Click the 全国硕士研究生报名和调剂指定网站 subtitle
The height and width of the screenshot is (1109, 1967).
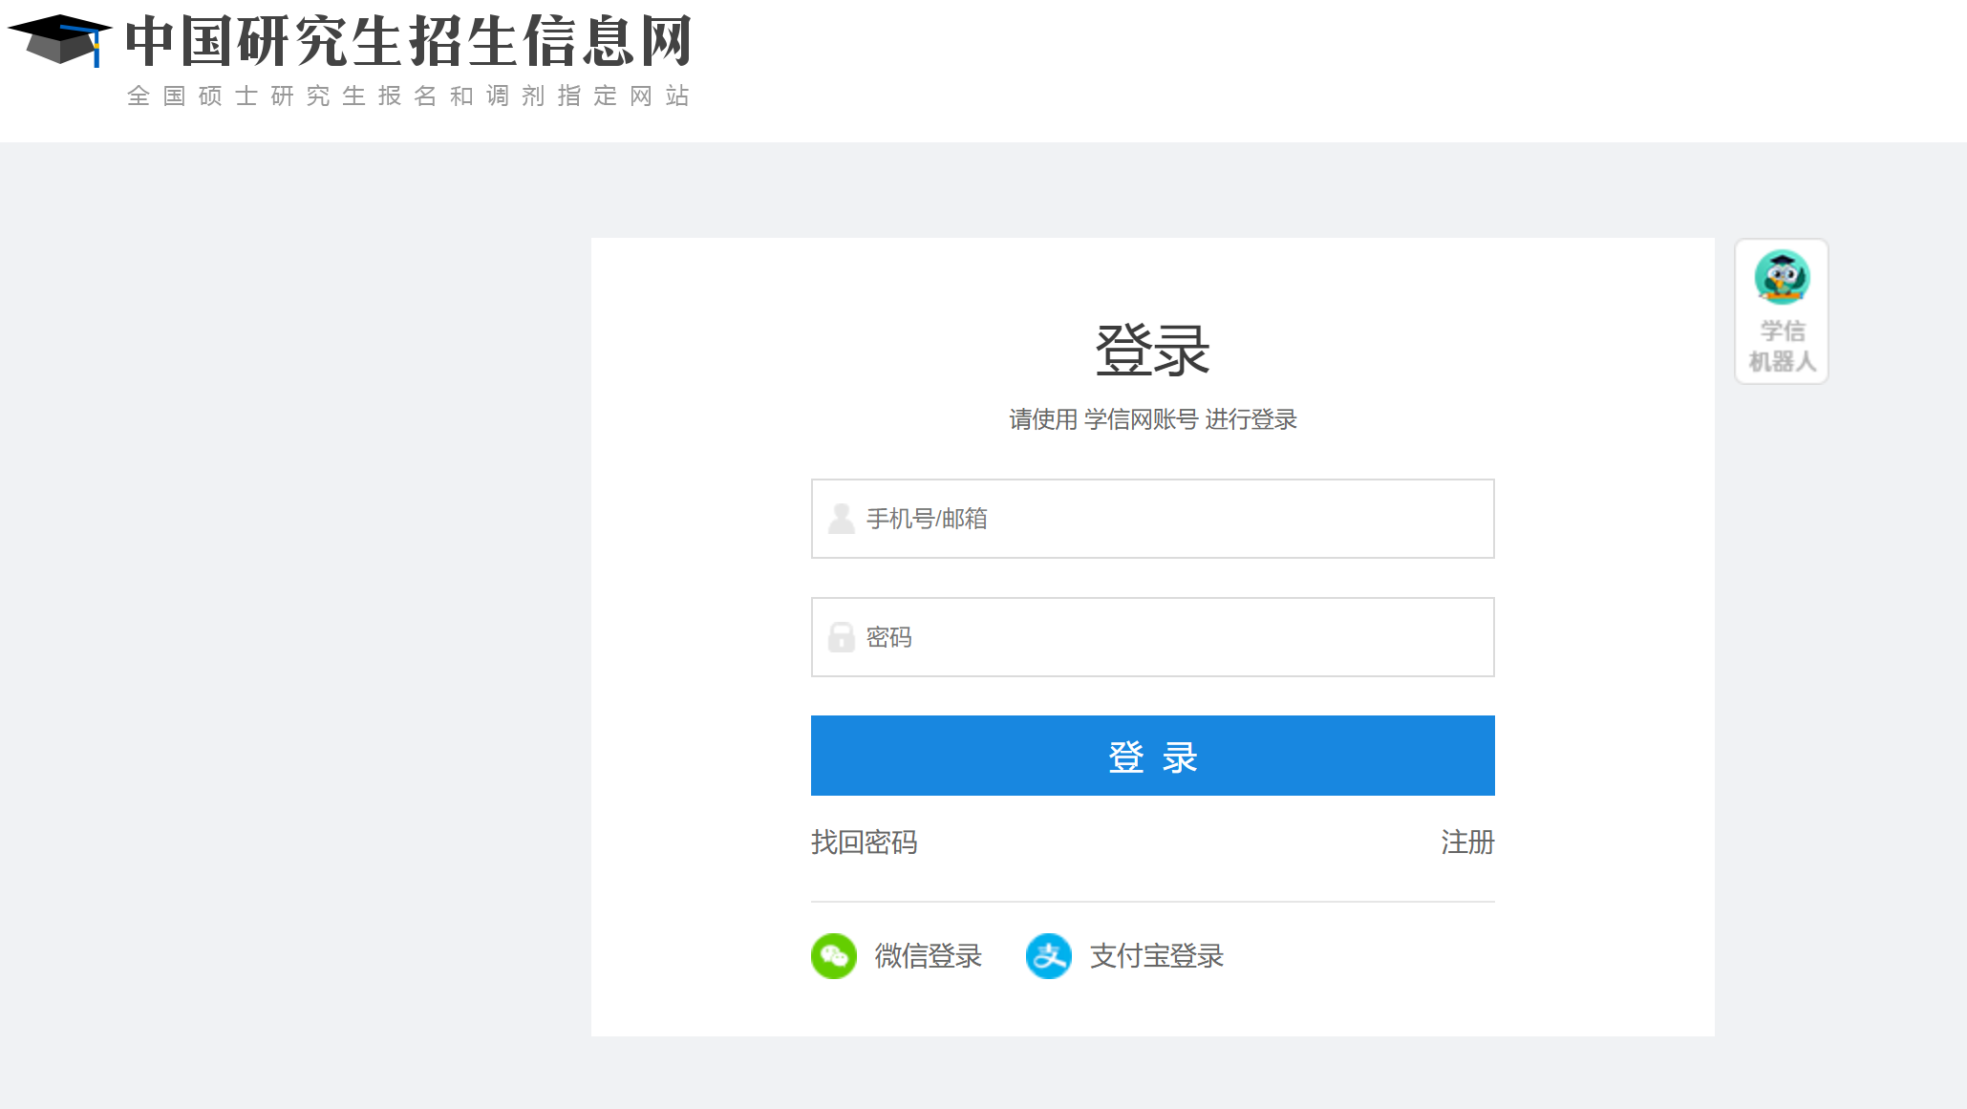(x=408, y=96)
